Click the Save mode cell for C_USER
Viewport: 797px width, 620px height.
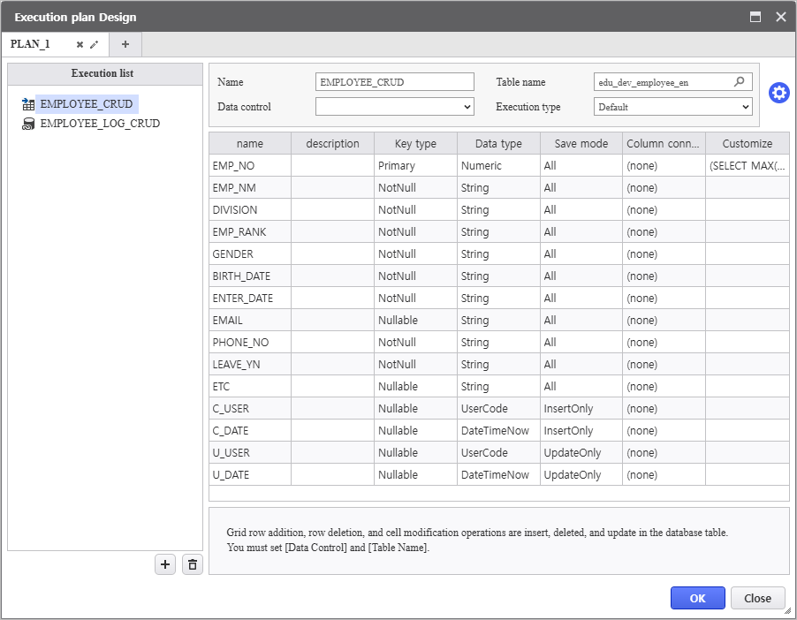[581, 409]
